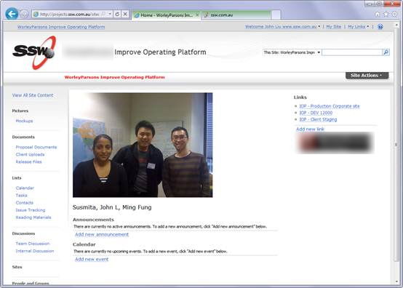403x288 pixels.
Task: Open the Reading Materials list
Action: coord(33,217)
